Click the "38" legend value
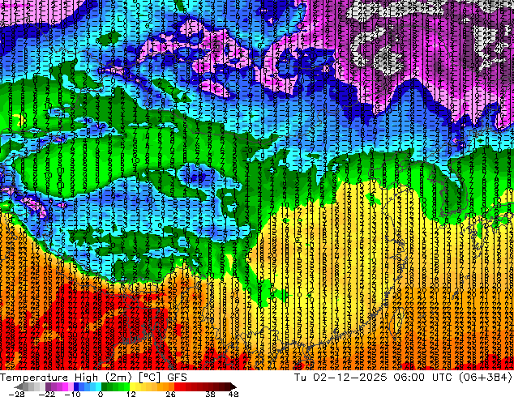 (x=211, y=394)
